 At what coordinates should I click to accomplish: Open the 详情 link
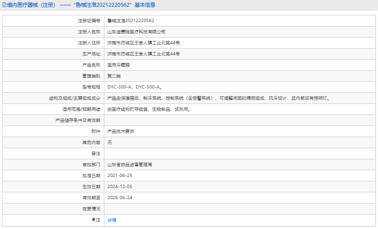(x=112, y=220)
